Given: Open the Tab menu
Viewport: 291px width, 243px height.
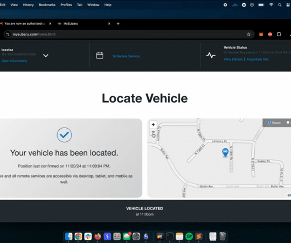Looking at the screenshot, I should pyautogui.click(x=80, y=5).
